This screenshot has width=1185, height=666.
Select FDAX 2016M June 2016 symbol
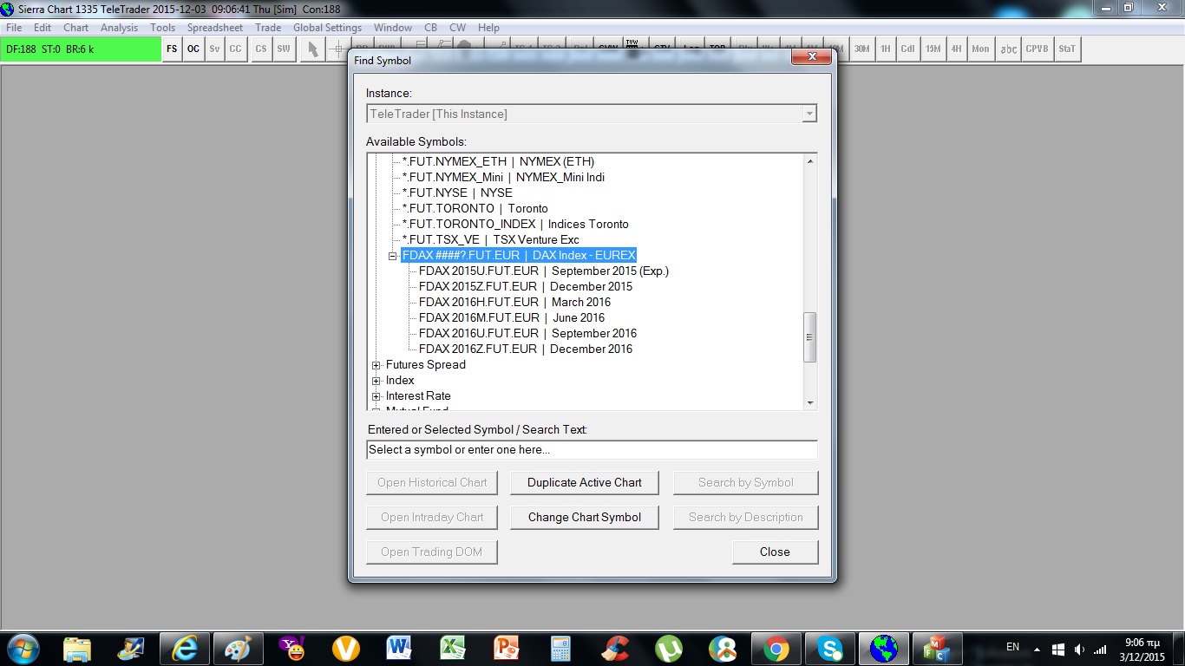coord(512,317)
